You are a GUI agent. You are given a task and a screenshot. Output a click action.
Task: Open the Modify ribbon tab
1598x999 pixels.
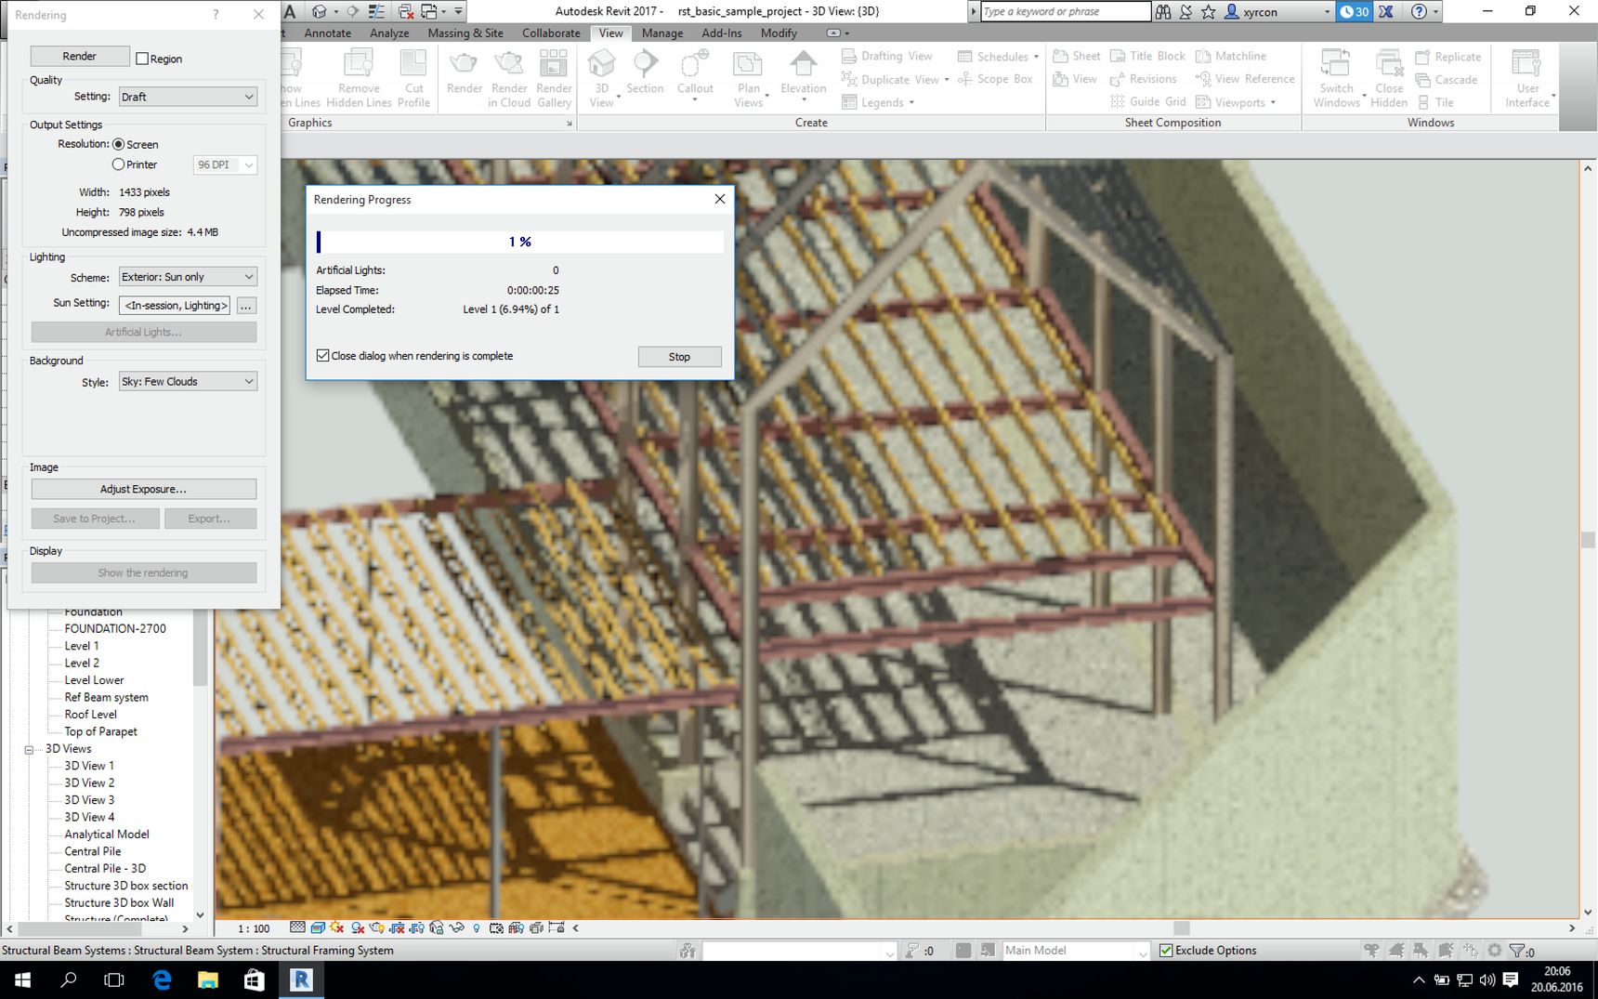(779, 33)
